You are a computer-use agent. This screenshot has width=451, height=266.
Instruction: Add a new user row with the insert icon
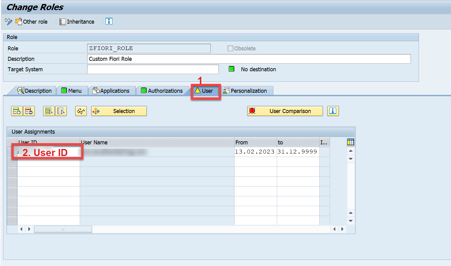(17, 111)
